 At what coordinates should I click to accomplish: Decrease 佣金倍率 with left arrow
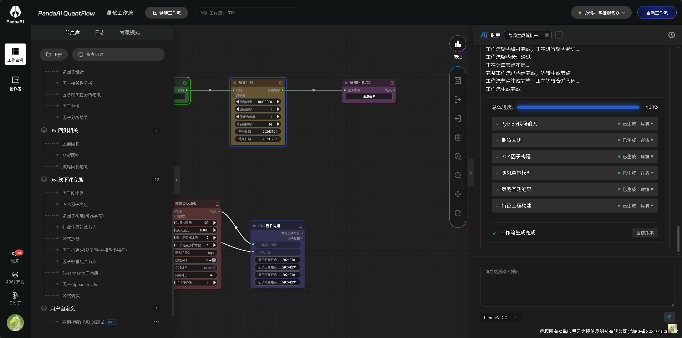[238, 109]
